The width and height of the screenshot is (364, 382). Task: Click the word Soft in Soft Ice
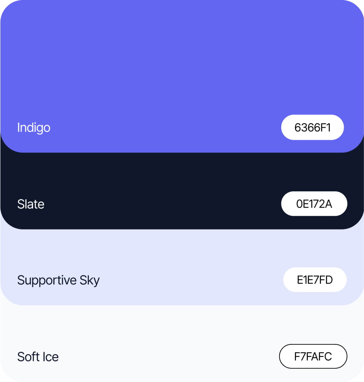tap(29, 357)
